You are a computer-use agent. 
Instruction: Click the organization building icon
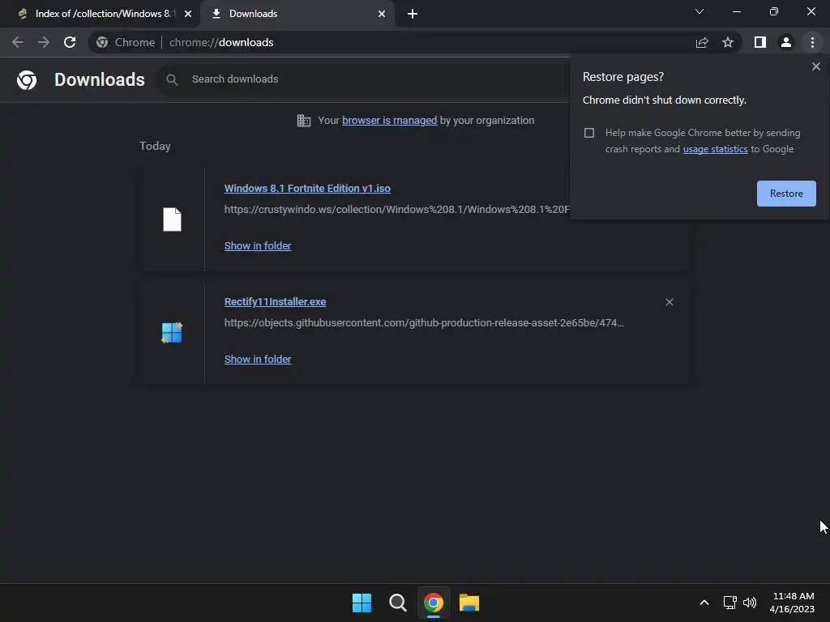304,121
